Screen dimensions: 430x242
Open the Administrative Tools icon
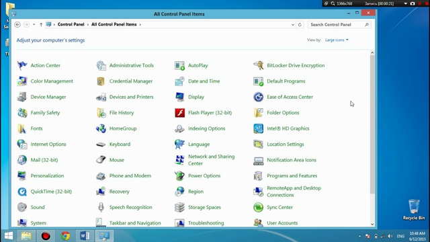[x=101, y=65]
